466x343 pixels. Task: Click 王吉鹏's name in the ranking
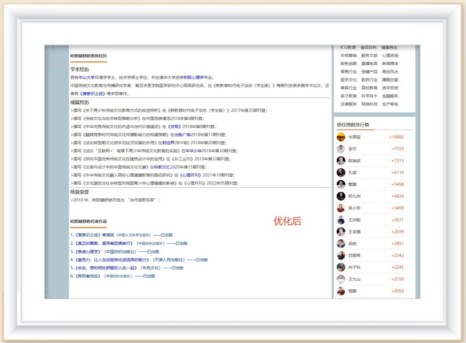[355, 232]
